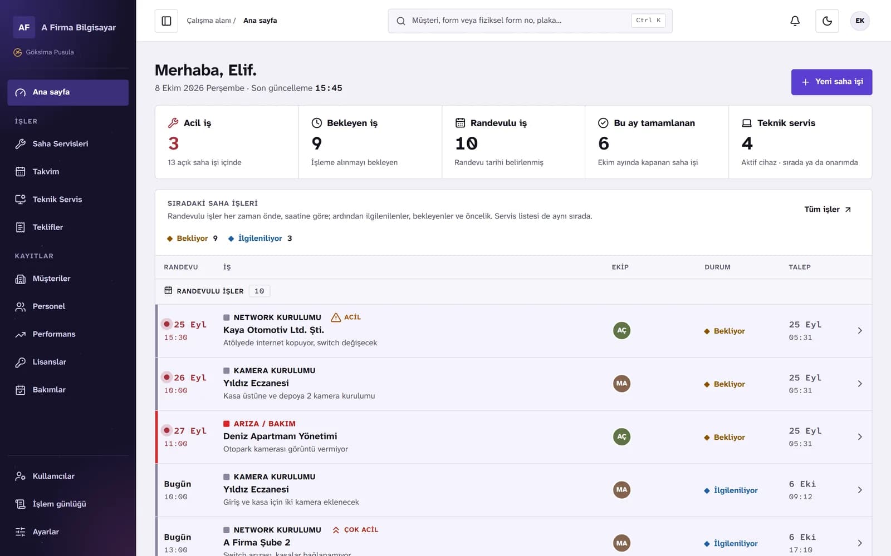Expand Deniz Apartmanı Yönetimi row chevron
Viewport: 891px width, 556px height.
860,437
